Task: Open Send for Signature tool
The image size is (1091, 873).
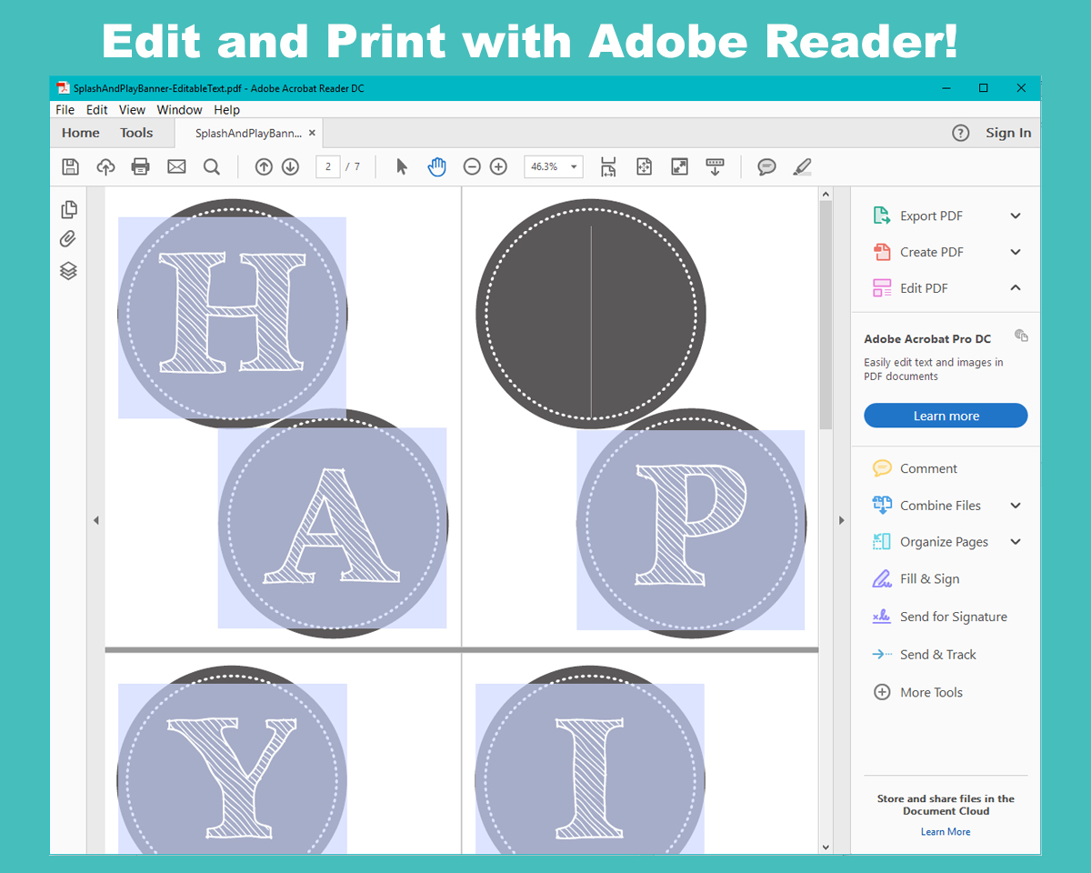Action: pyautogui.click(x=954, y=617)
